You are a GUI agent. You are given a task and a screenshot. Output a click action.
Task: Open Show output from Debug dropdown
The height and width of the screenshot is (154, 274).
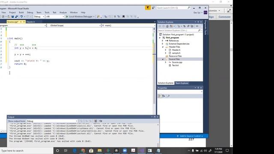click(52, 121)
